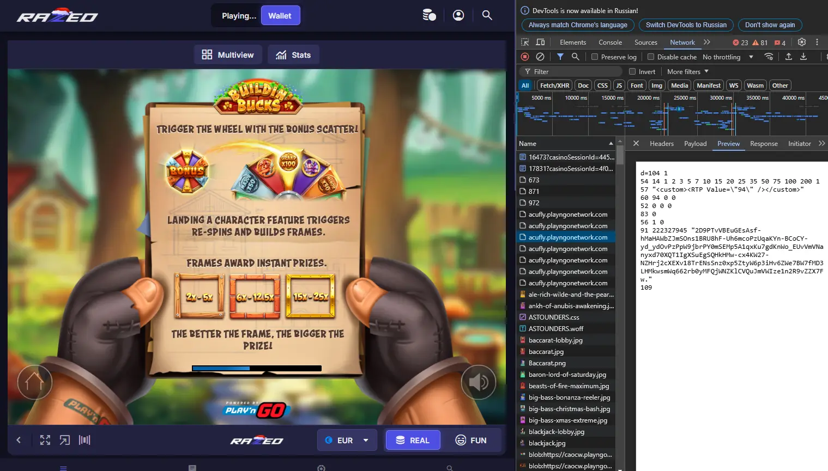
Task: Open the Sources panel tab
Action: tap(646, 42)
